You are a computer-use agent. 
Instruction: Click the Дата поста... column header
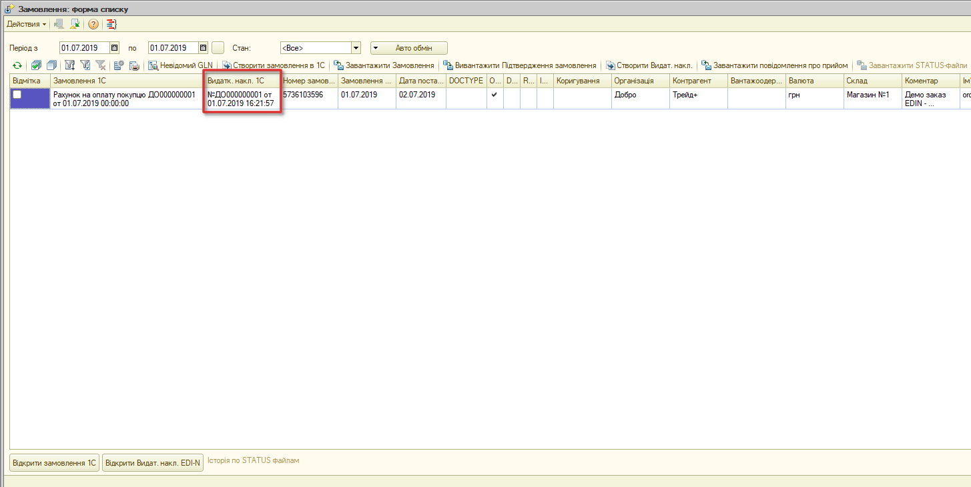pyautogui.click(x=421, y=81)
